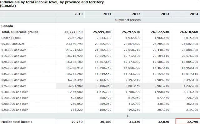The image size is (200, 124).
Task: Click the 2011 column header
Action: click(107, 14)
